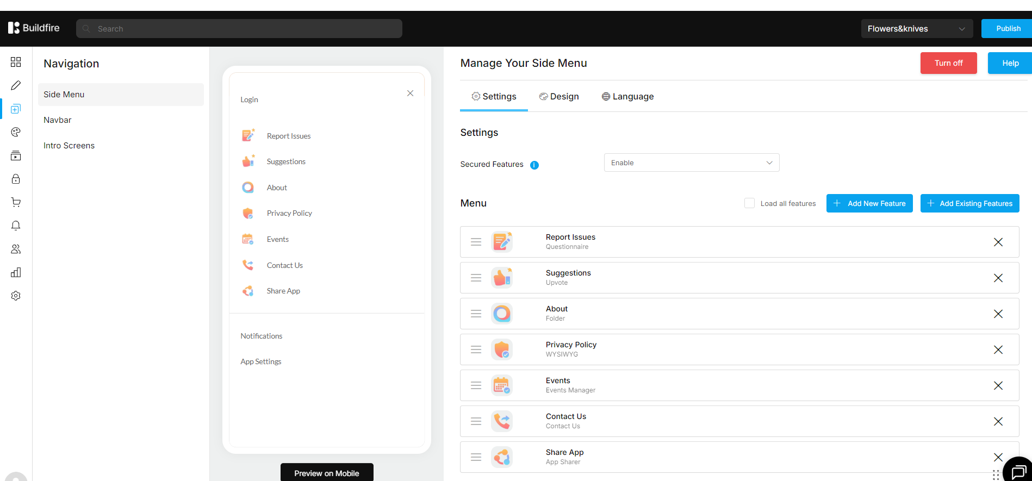
Task: Click the Report Issues icon in the menu list
Action: pyautogui.click(x=502, y=242)
